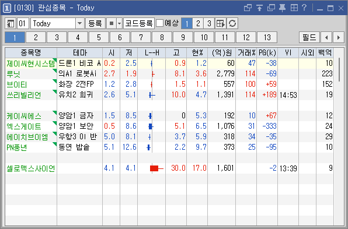
Task: Click the group number field 01
Action: click(x=23, y=23)
